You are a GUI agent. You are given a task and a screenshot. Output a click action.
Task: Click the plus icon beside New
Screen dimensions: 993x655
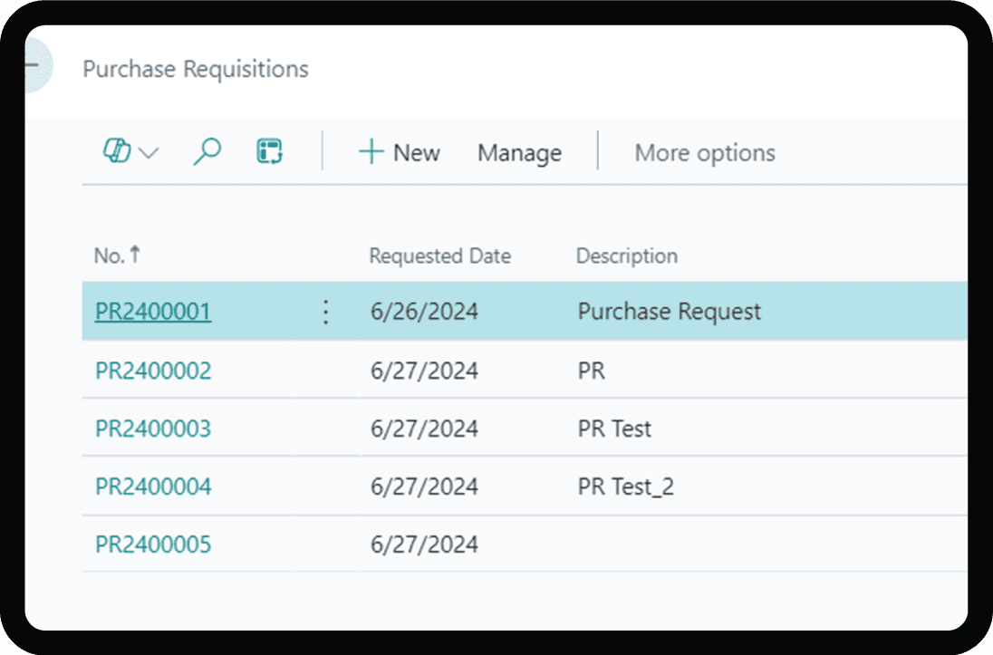pyautogui.click(x=371, y=152)
